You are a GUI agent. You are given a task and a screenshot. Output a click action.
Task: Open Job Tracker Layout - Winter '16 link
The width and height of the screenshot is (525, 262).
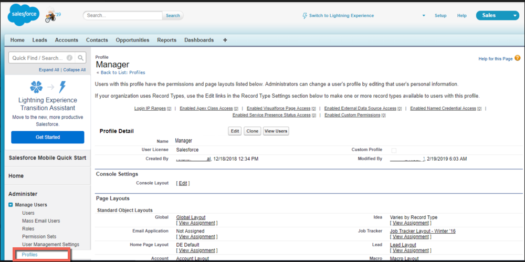pyautogui.click(x=423, y=231)
